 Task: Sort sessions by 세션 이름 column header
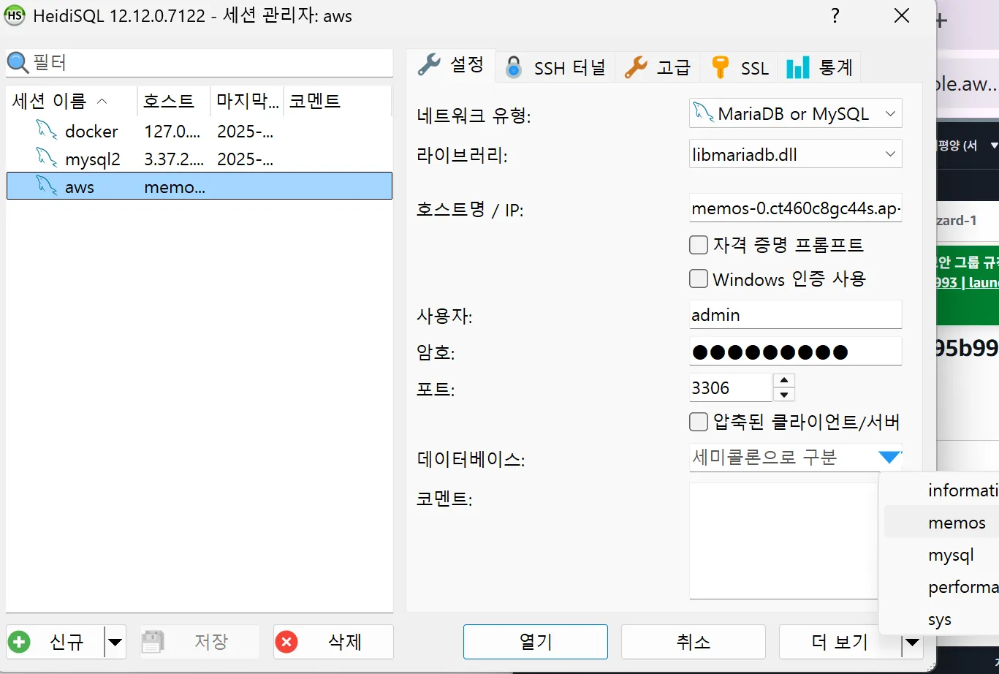[x=71, y=101]
